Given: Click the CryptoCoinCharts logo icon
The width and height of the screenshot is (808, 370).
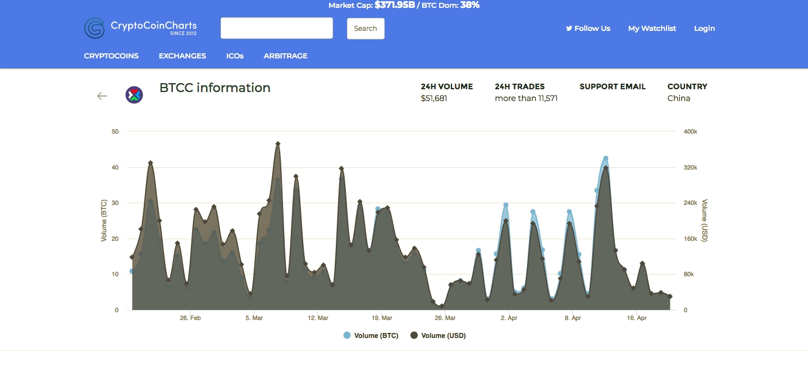Looking at the screenshot, I should click(94, 28).
